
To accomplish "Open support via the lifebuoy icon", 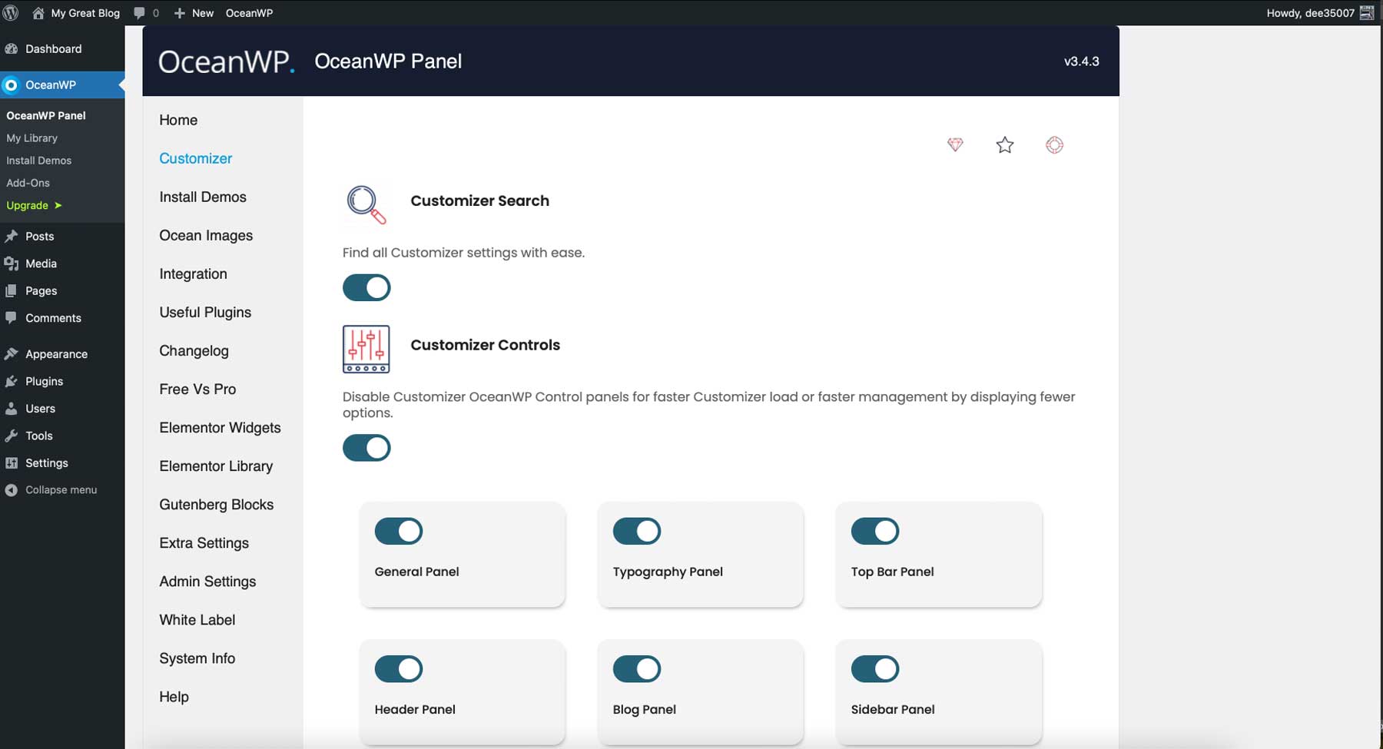I will [1054, 144].
